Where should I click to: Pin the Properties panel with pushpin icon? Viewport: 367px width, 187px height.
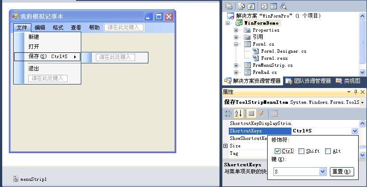click(356, 92)
